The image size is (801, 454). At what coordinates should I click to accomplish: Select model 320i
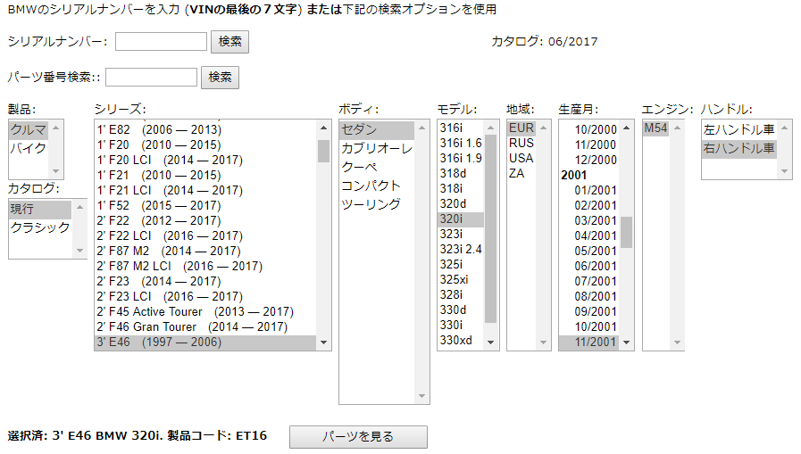461,219
